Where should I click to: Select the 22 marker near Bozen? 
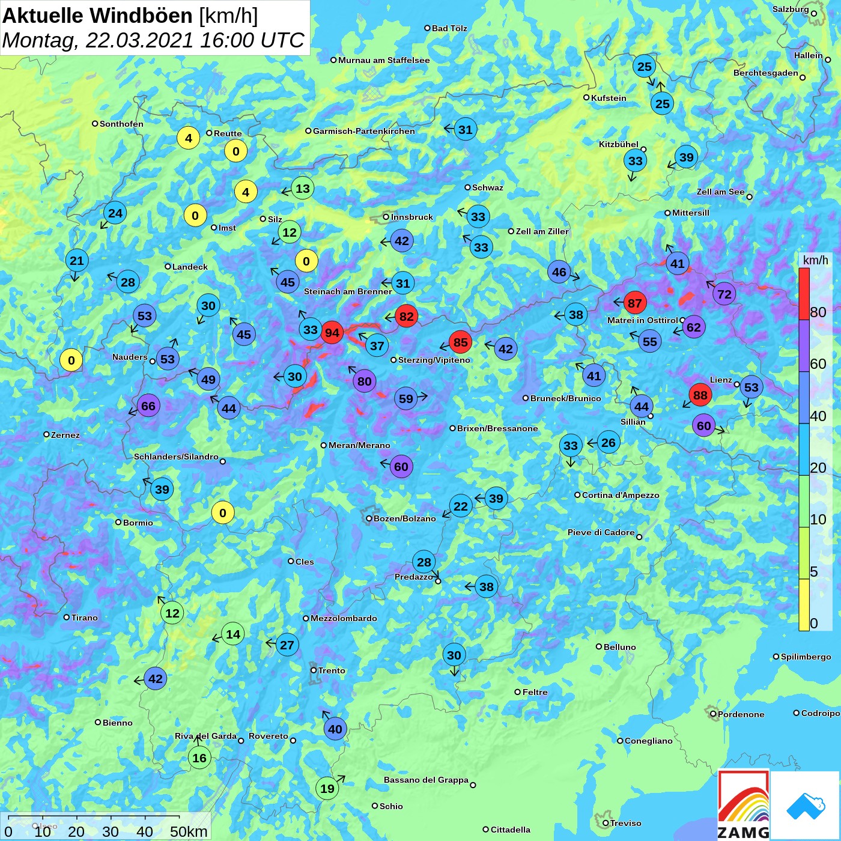pyautogui.click(x=461, y=506)
